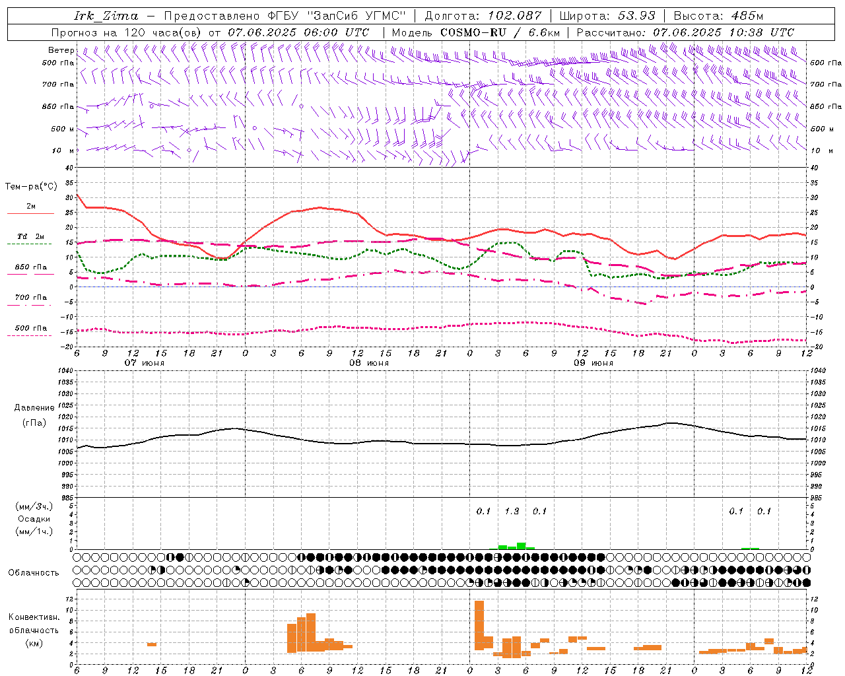
Task: Click the Рассчитано calculation time text
Action: [685, 32]
